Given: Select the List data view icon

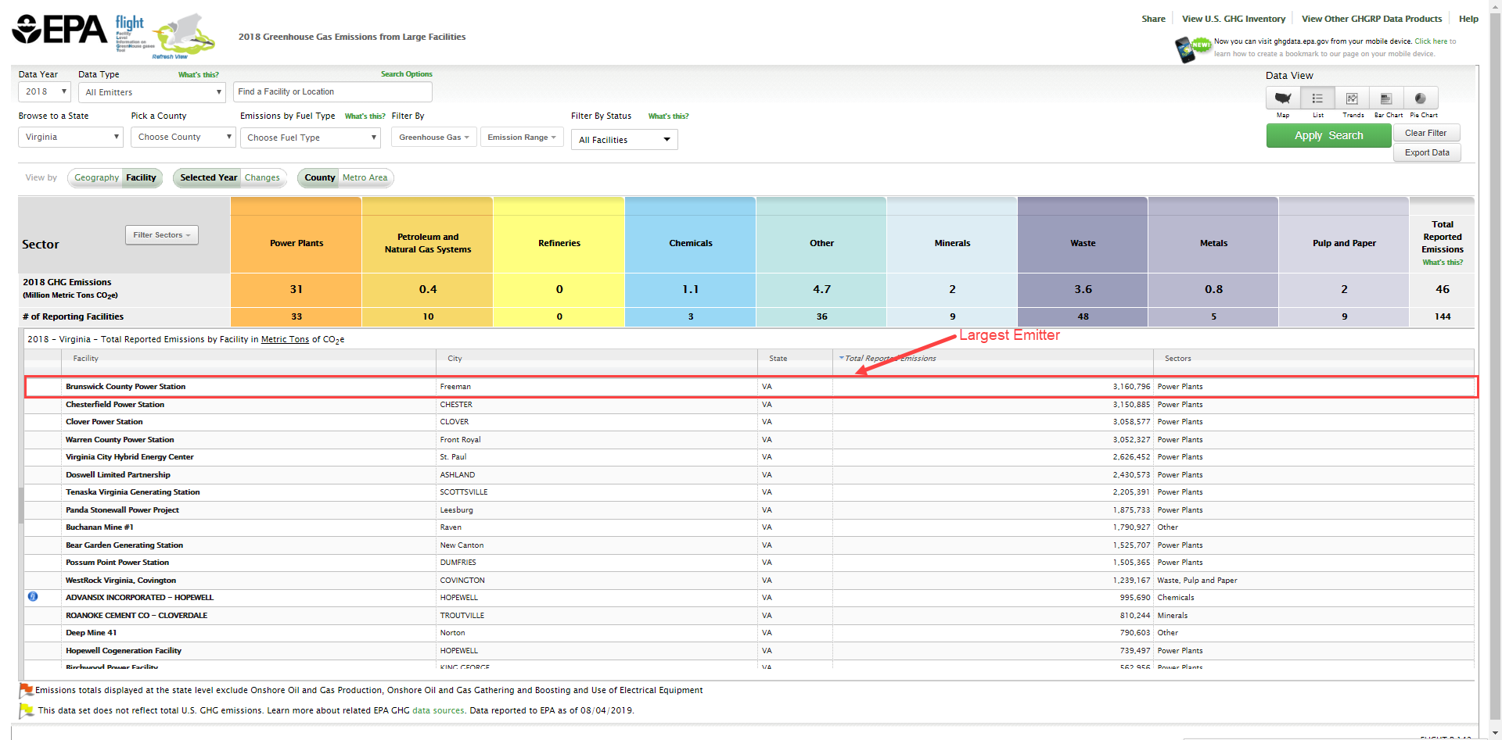Looking at the screenshot, I should [1317, 98].
